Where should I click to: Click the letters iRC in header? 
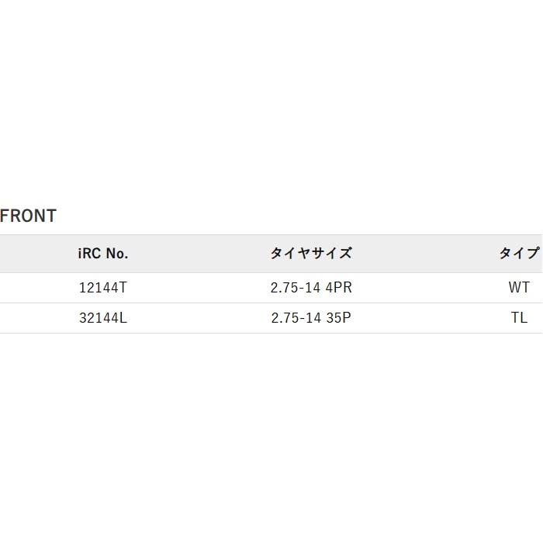tap(90, 254)
